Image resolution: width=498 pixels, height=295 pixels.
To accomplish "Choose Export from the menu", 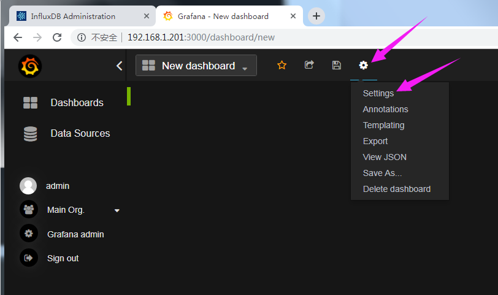I will tap(375, 141).
